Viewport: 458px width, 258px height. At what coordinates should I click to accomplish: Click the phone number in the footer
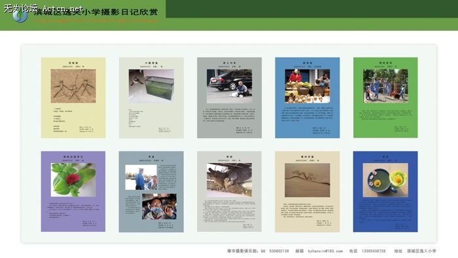pyautogui.click(x=374, y=251)
